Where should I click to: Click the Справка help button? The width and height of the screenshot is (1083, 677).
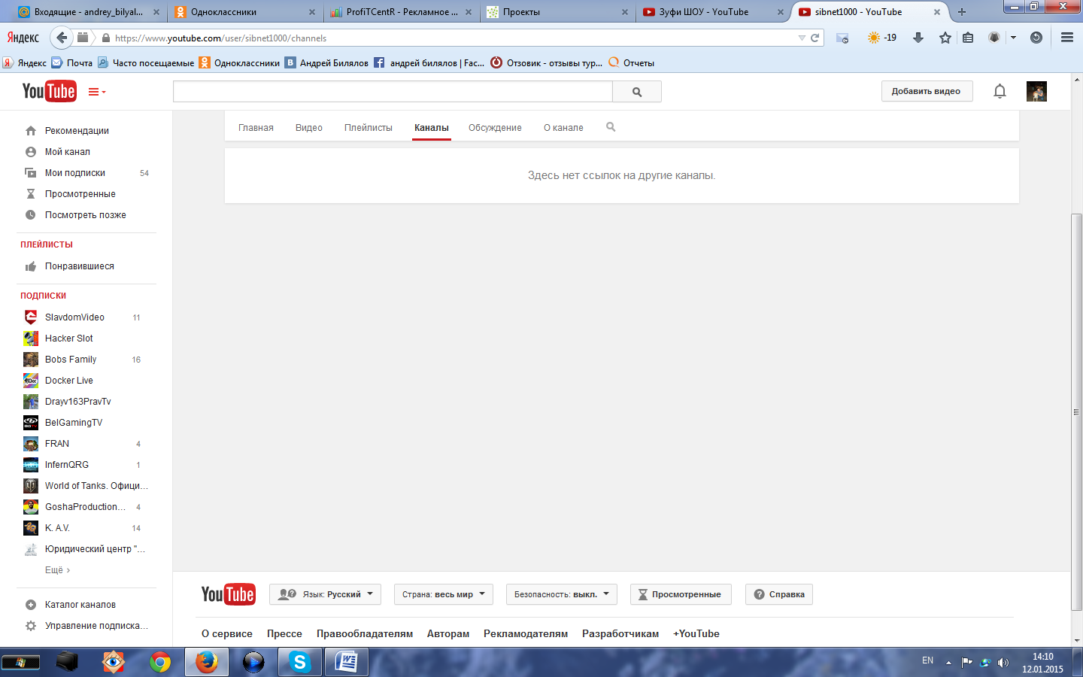(x=779, y=594)
